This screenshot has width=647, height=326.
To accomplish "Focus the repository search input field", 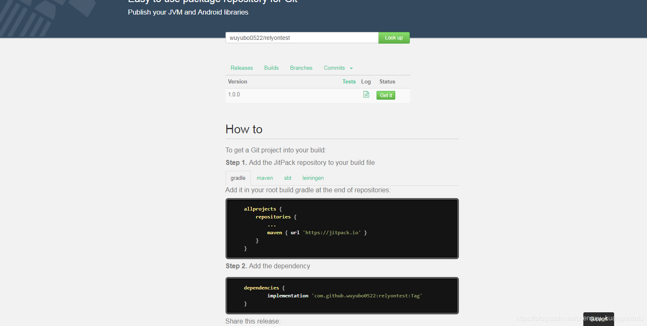I will [302, 38].
